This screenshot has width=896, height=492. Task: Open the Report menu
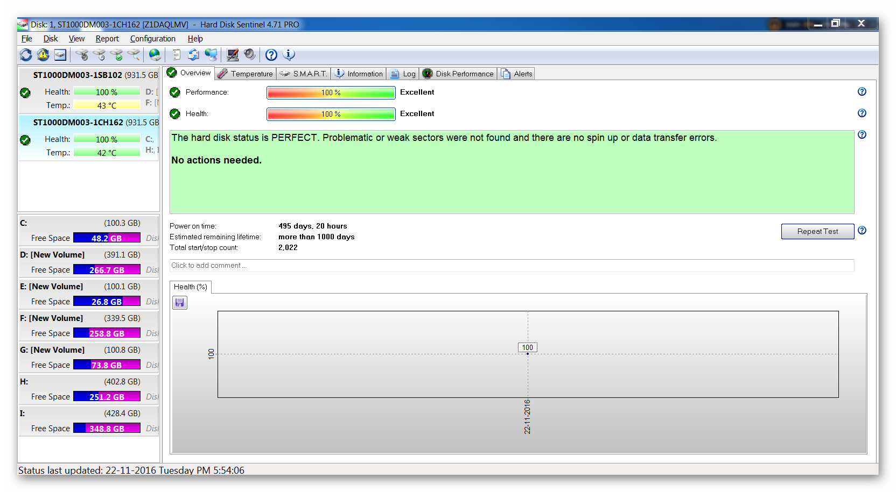(x=107, y=39)
